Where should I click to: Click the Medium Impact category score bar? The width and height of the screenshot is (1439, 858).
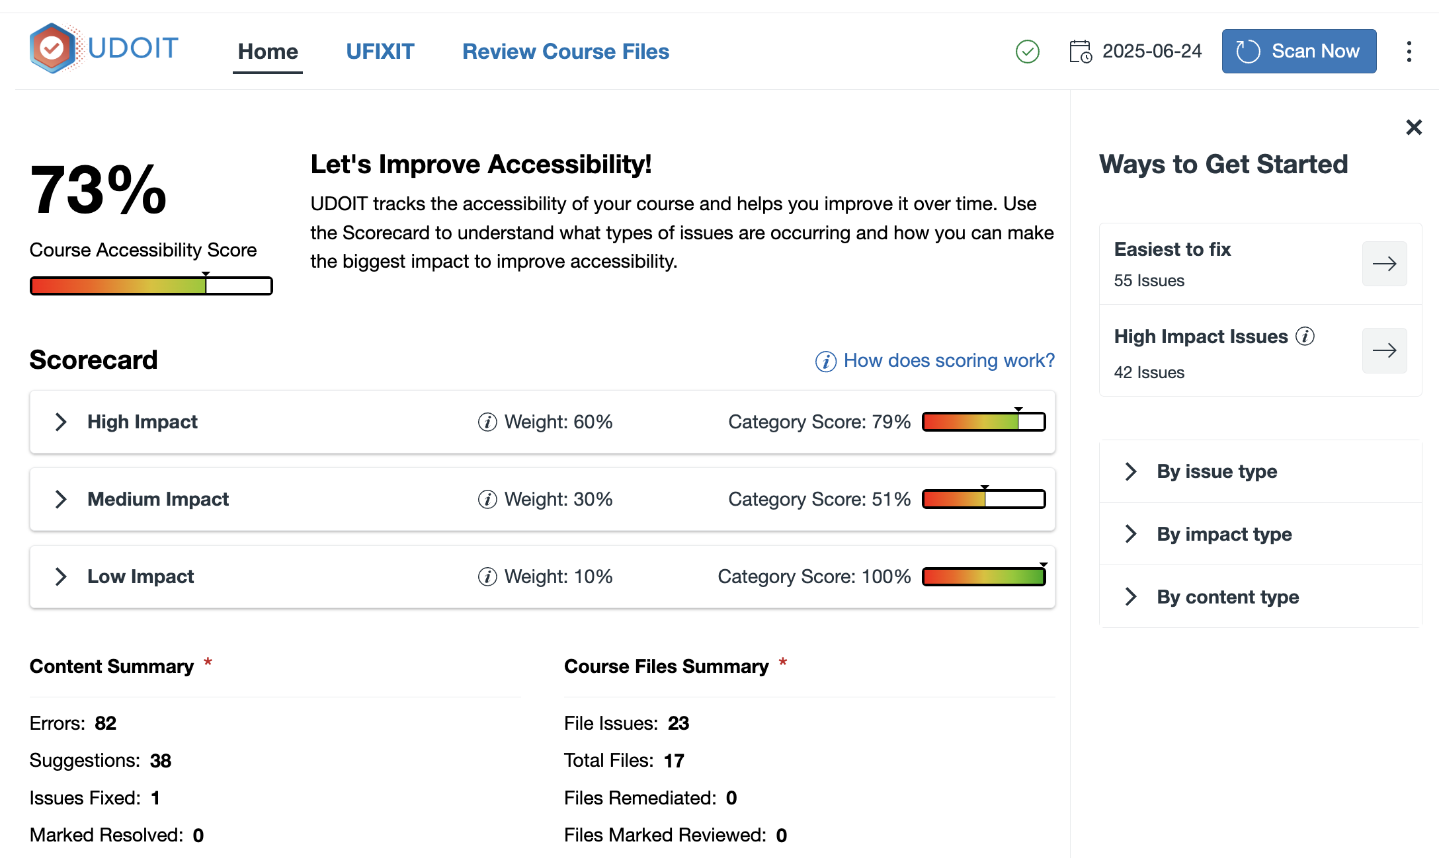click(x=983, y=499)
